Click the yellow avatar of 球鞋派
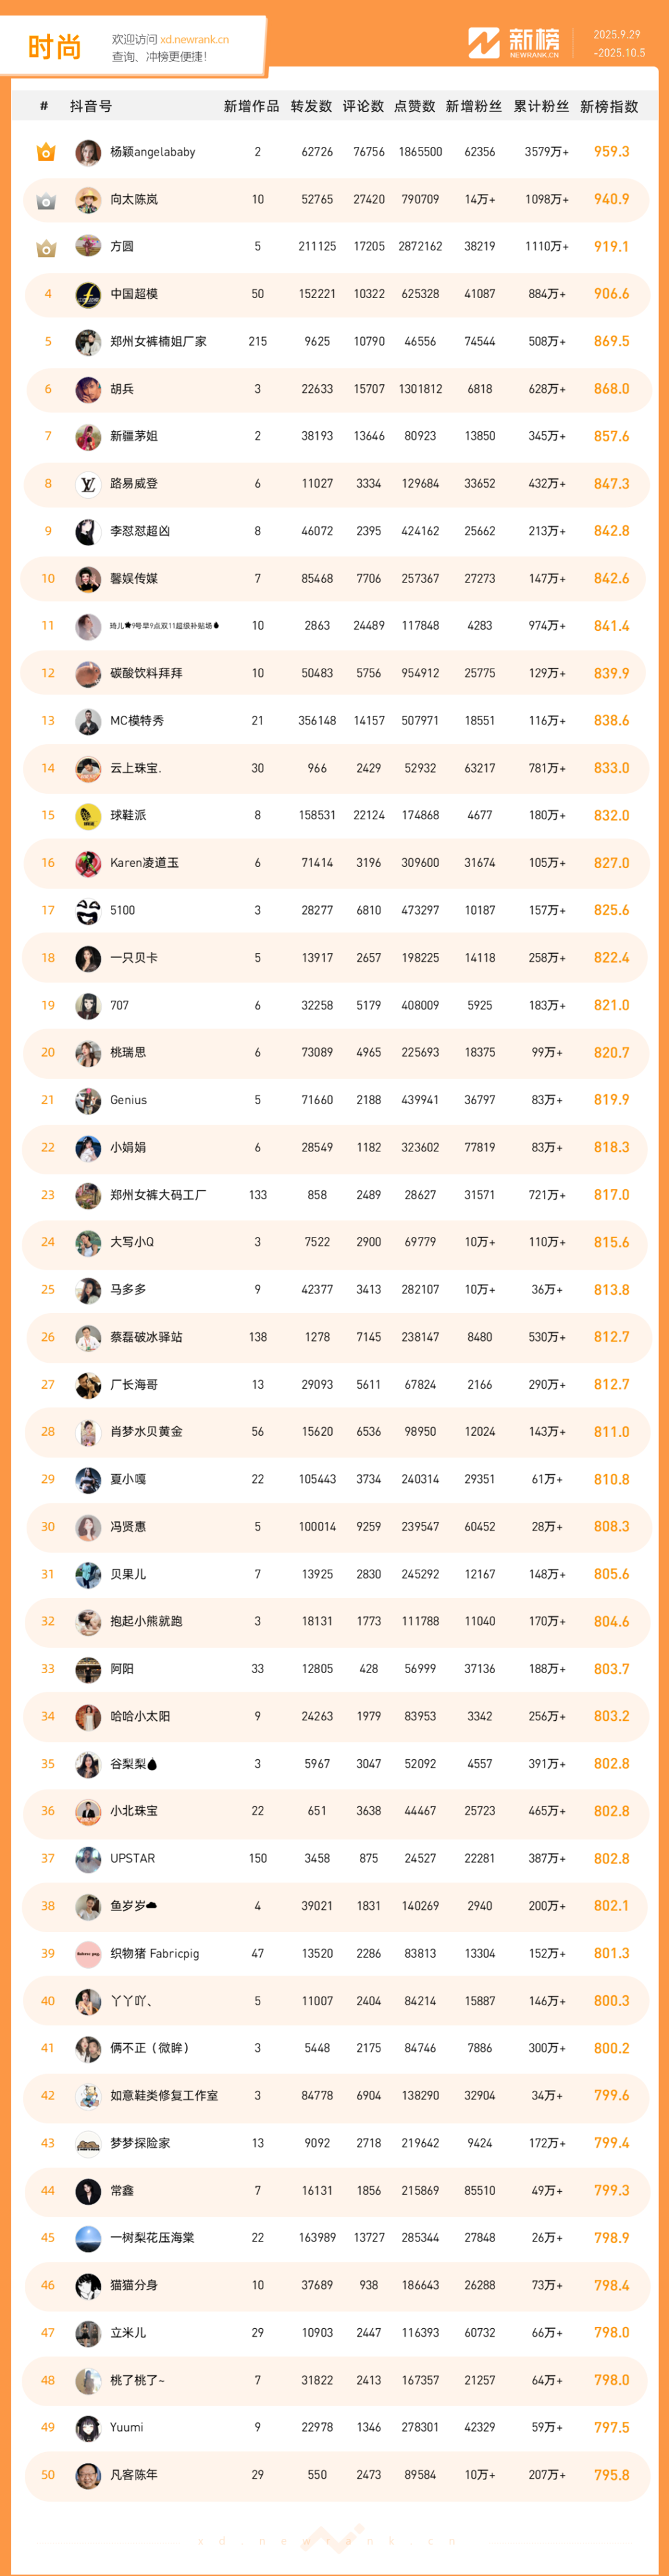This screenshot has width=669, height=2576. point(88,816)
